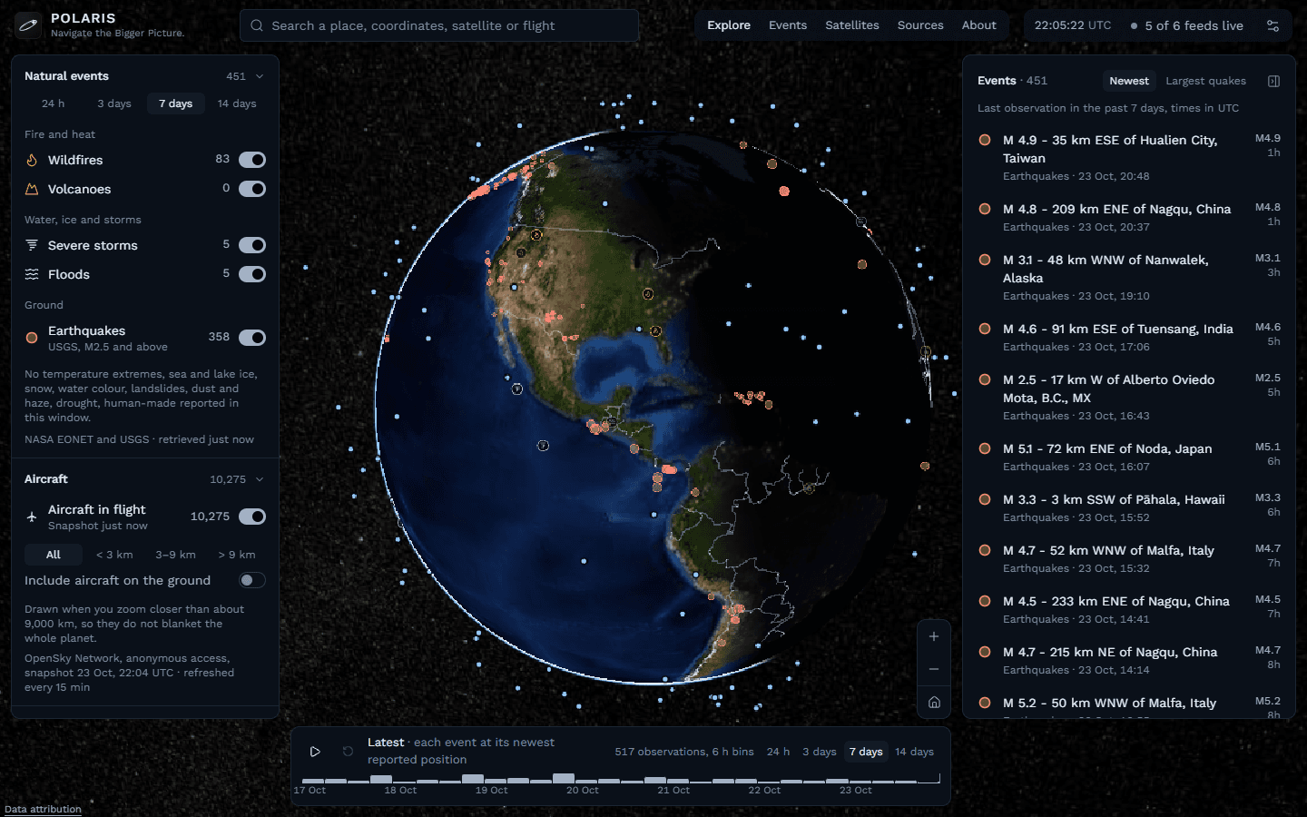This screenshot has height=817, width=1307.
Task: Open the Events tab
Action: [788, 25]
